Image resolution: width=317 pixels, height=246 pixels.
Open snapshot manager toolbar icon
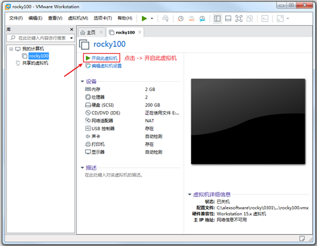202,19
